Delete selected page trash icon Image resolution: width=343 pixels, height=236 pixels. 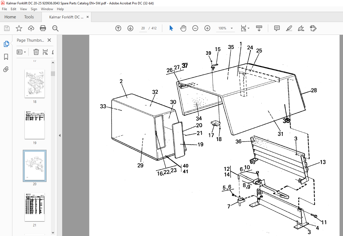[36, 52]
